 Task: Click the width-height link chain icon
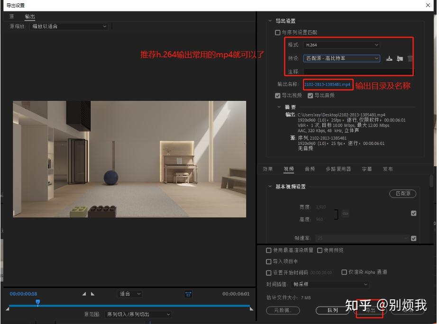(345, 214)
